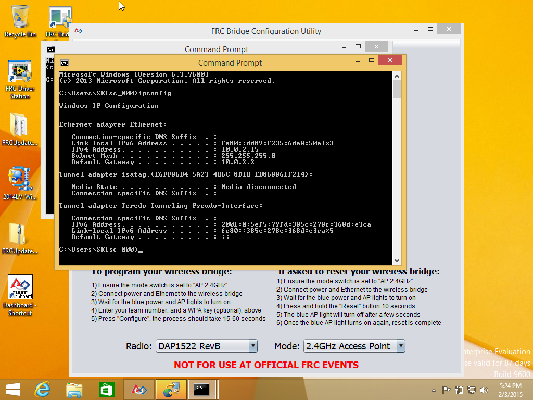Close the active Command Prompt window
Image resolution: width=533 pixels, height=400 pixels.
pyautogui.click(x=390, y=60)
